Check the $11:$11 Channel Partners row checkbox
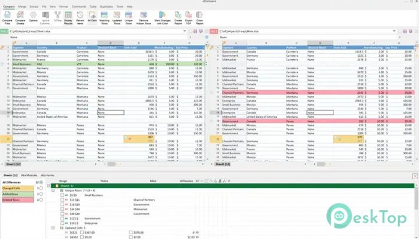419x239 pixels. [x=62, y=200]
